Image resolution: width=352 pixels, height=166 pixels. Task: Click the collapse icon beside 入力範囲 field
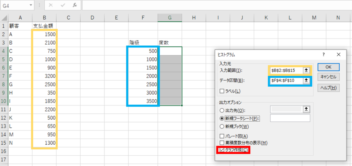[306, 70]
